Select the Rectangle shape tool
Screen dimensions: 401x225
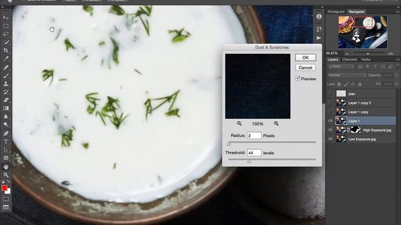click(x=6, y=158)
